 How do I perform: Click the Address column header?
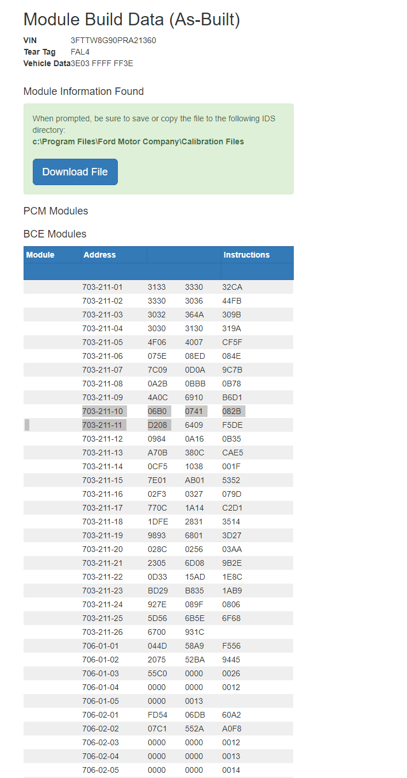[99, 255]
